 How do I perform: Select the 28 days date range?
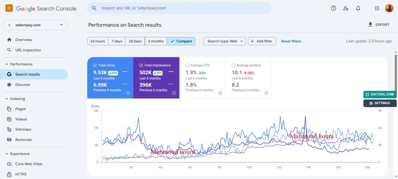[x=135, y=41]
